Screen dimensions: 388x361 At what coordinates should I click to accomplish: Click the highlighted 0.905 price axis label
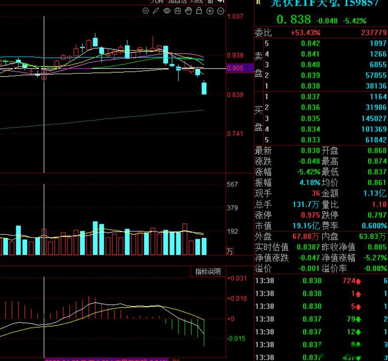point(240,68)
